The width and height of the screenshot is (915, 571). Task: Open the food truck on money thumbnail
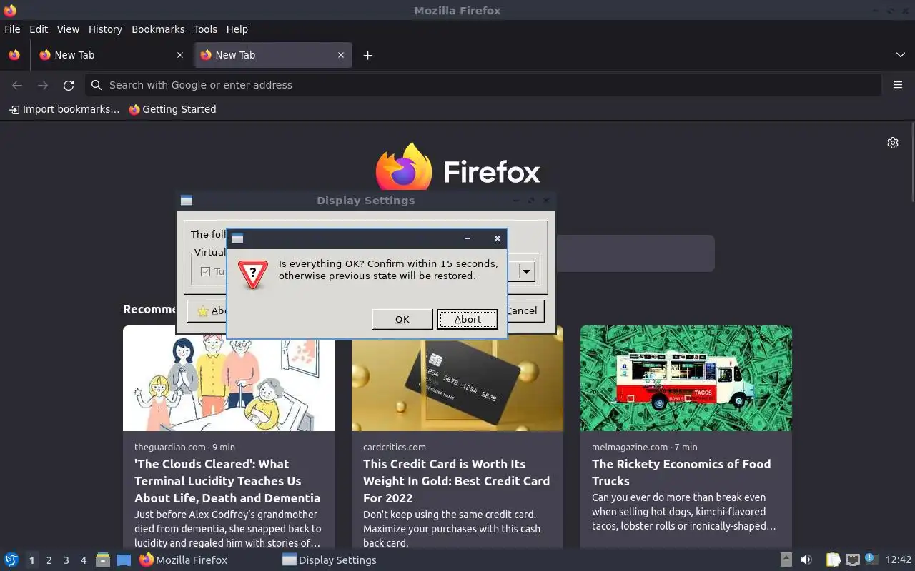(686, 378)
